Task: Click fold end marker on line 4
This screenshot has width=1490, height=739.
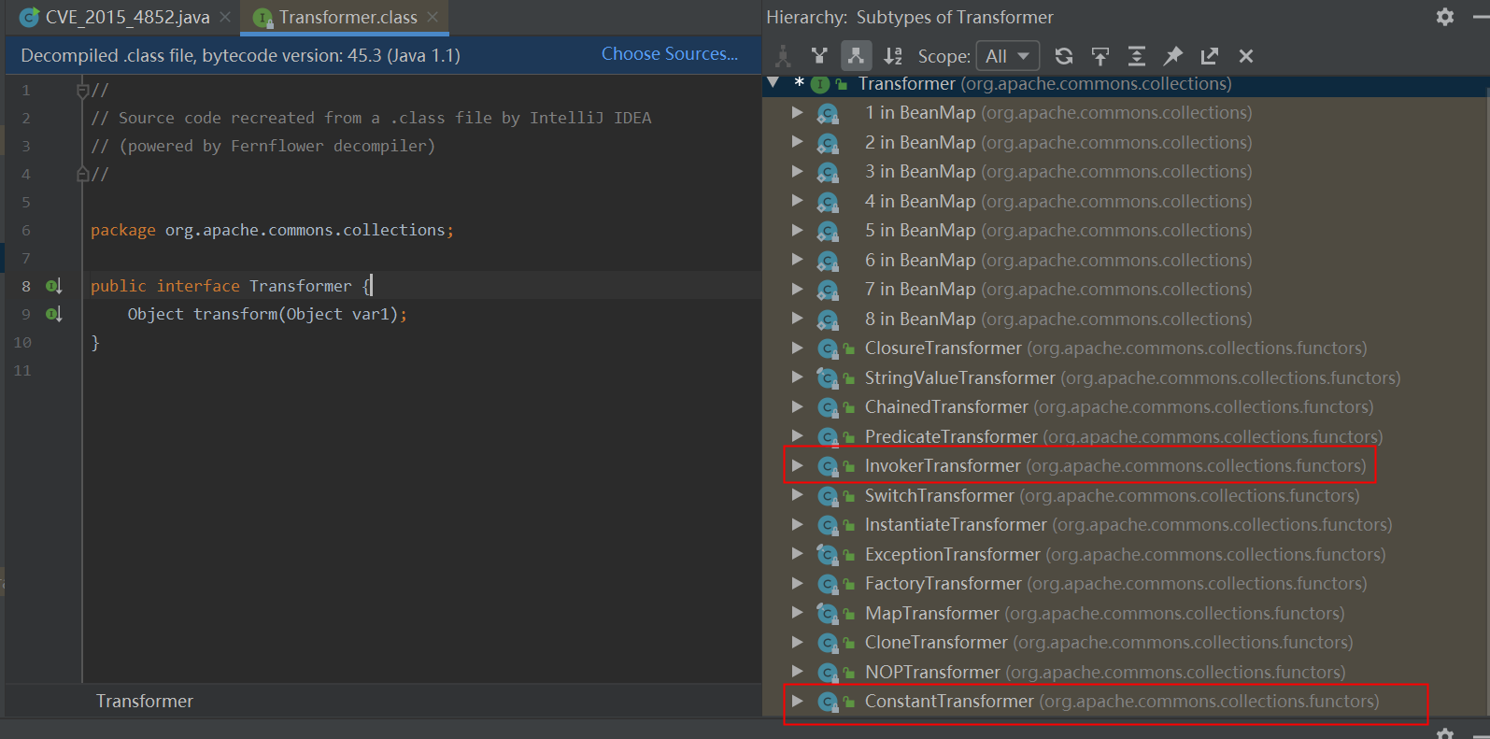Action: (82, 174)
